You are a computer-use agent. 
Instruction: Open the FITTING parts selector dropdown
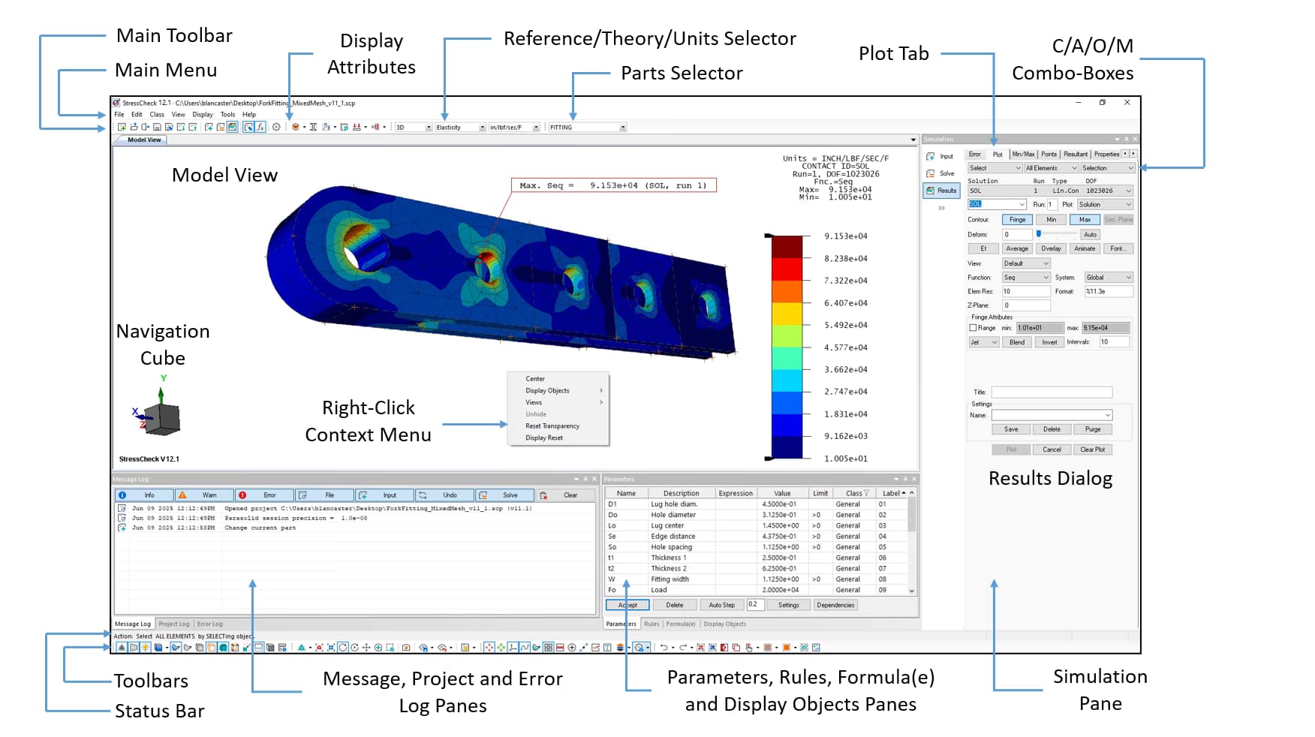(622, 128)
